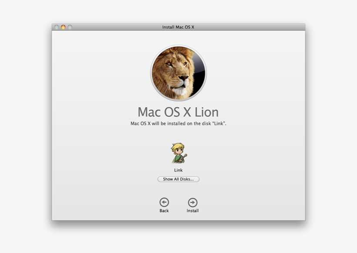Click the Install arrow icon
Viewport: 357px width, 253px height.
[192, 202]
